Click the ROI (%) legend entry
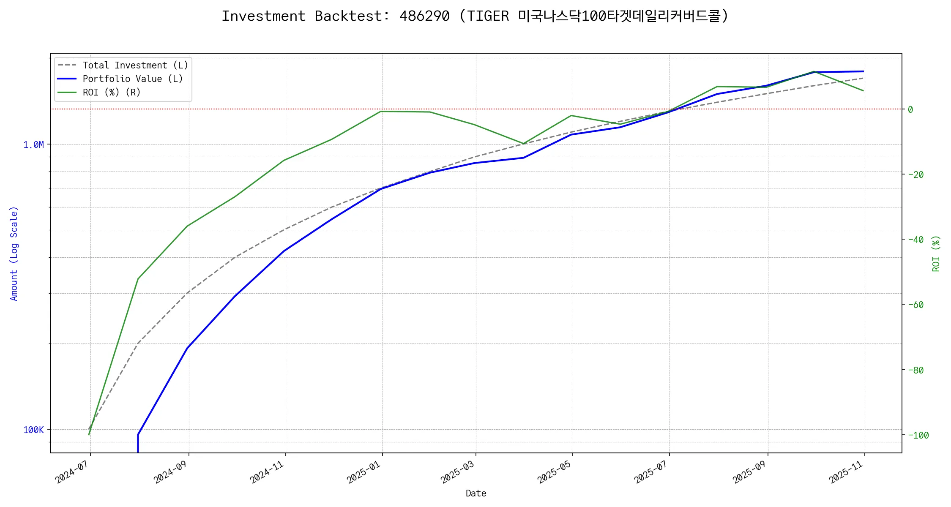Image resolution: width=951 pixels, height=507 pixels. tap(112, 93)
